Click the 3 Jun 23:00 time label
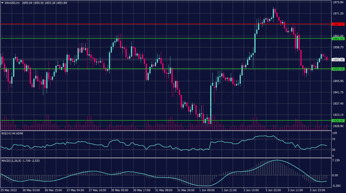 (x=317, y=190)
